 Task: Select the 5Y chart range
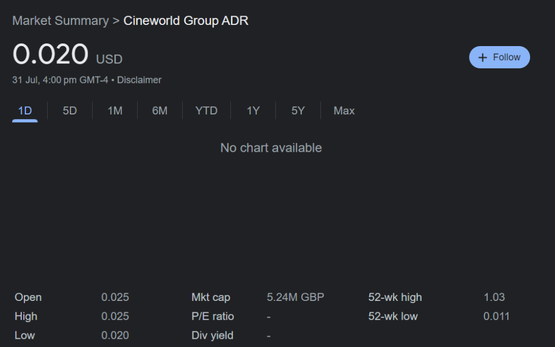pyautogui.click(x=298, y=111)
